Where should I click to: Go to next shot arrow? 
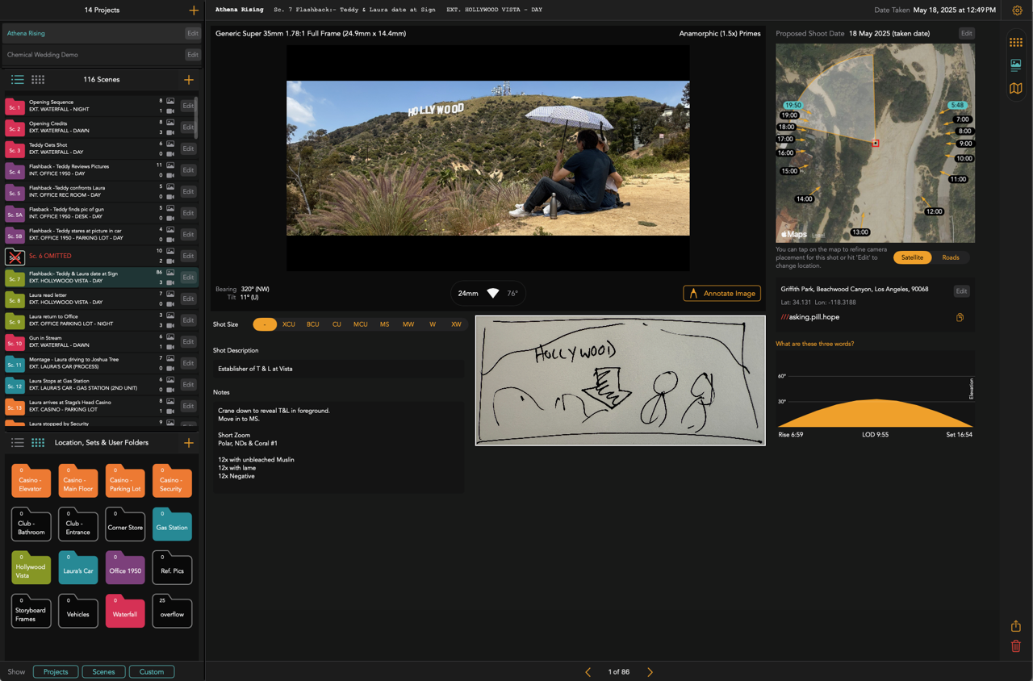pyautogui.click(x=650, y=672)
